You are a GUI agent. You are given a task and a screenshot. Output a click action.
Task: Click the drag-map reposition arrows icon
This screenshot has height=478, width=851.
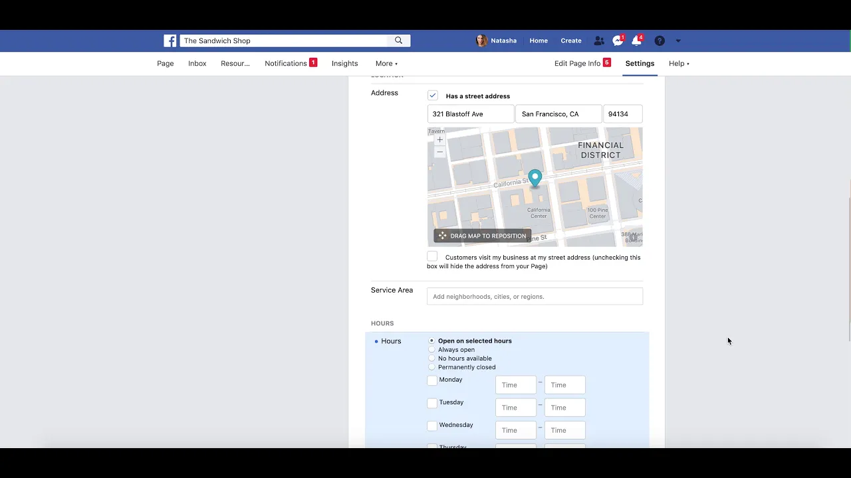(x=443, y=236)
